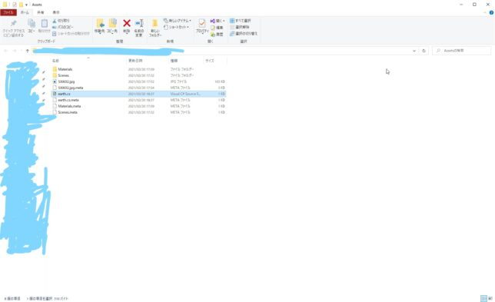Open the File (ファイル) tab
The width and height of the screenshot is (495, 302).
(x=8, y=12)
